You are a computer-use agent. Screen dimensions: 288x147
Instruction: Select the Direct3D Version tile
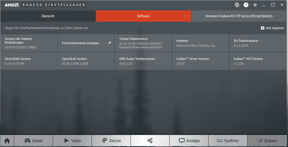(29, 61)
